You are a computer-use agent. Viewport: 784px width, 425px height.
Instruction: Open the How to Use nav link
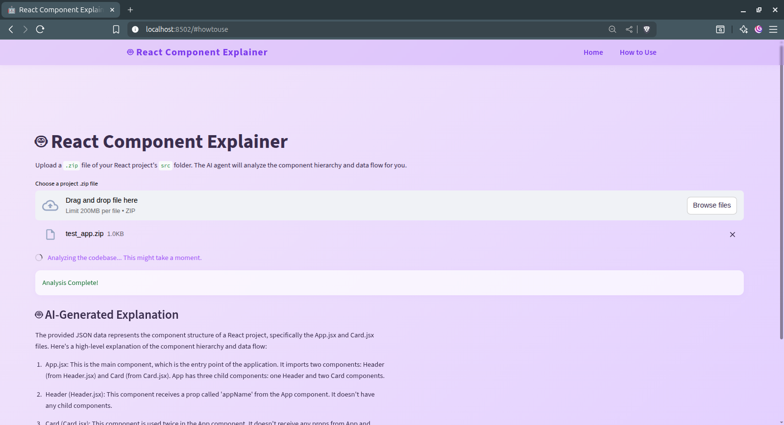[638, 52]
